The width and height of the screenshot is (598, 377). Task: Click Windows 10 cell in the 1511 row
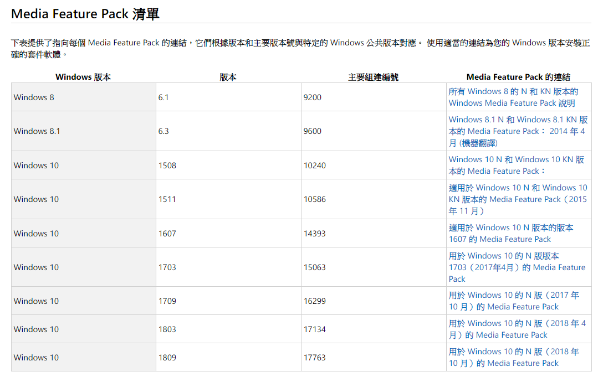(84, 199)
